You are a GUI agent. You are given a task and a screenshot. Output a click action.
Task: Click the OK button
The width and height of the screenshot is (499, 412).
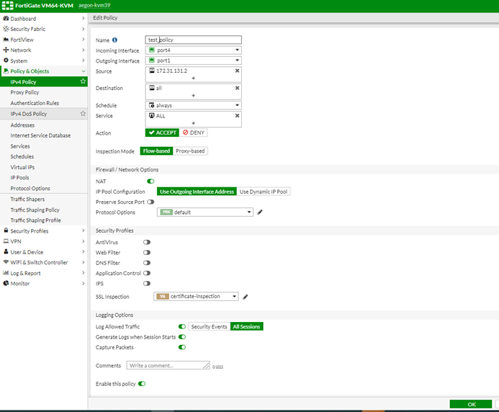coord(471,404)
